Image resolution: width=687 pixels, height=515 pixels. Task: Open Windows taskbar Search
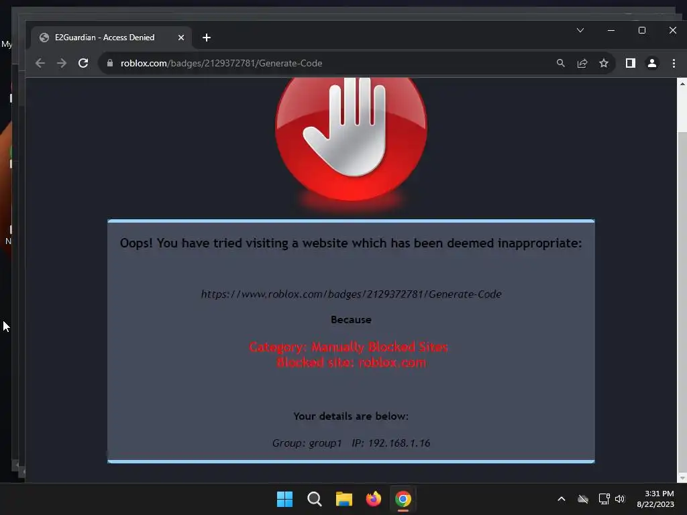tap(314, 499)
